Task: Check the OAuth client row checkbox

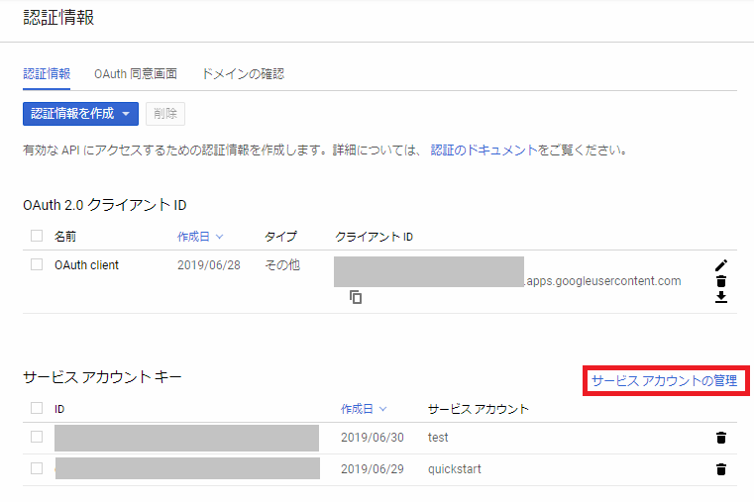Action: (37, 264)
